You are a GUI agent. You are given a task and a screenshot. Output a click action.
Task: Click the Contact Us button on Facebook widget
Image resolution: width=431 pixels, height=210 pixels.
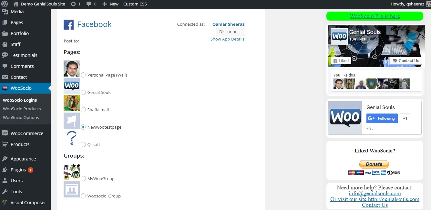click(406, 61)
